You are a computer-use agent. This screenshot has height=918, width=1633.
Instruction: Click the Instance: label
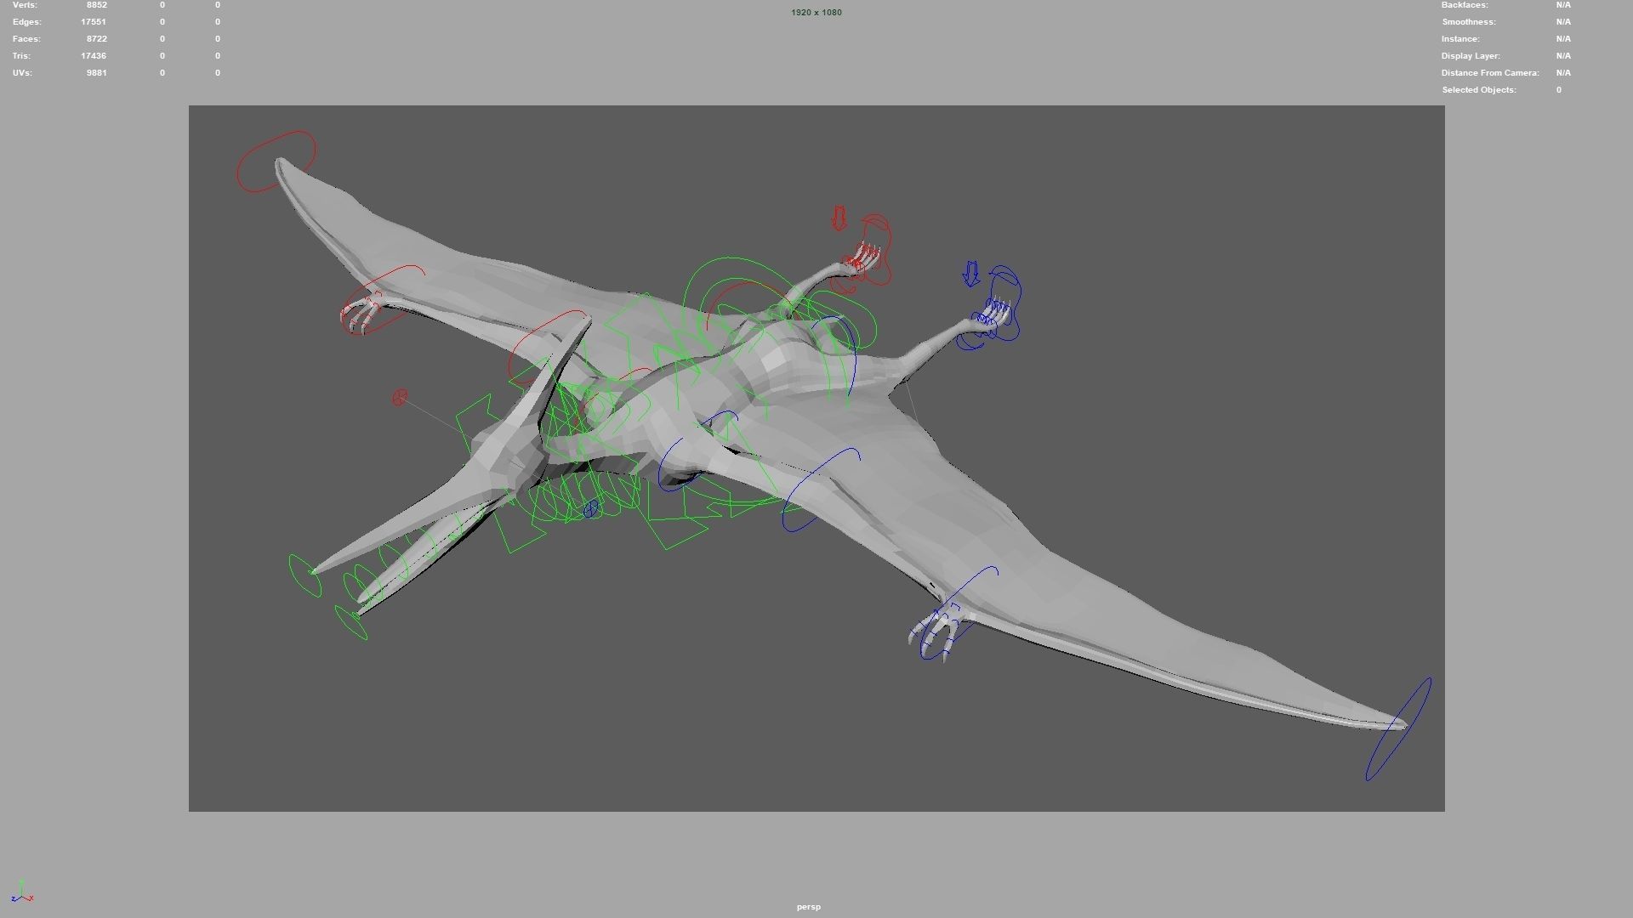click(x=1461, y=39)
